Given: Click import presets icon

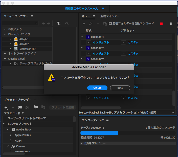Looking at the screenshot, I should coord(36,107).
